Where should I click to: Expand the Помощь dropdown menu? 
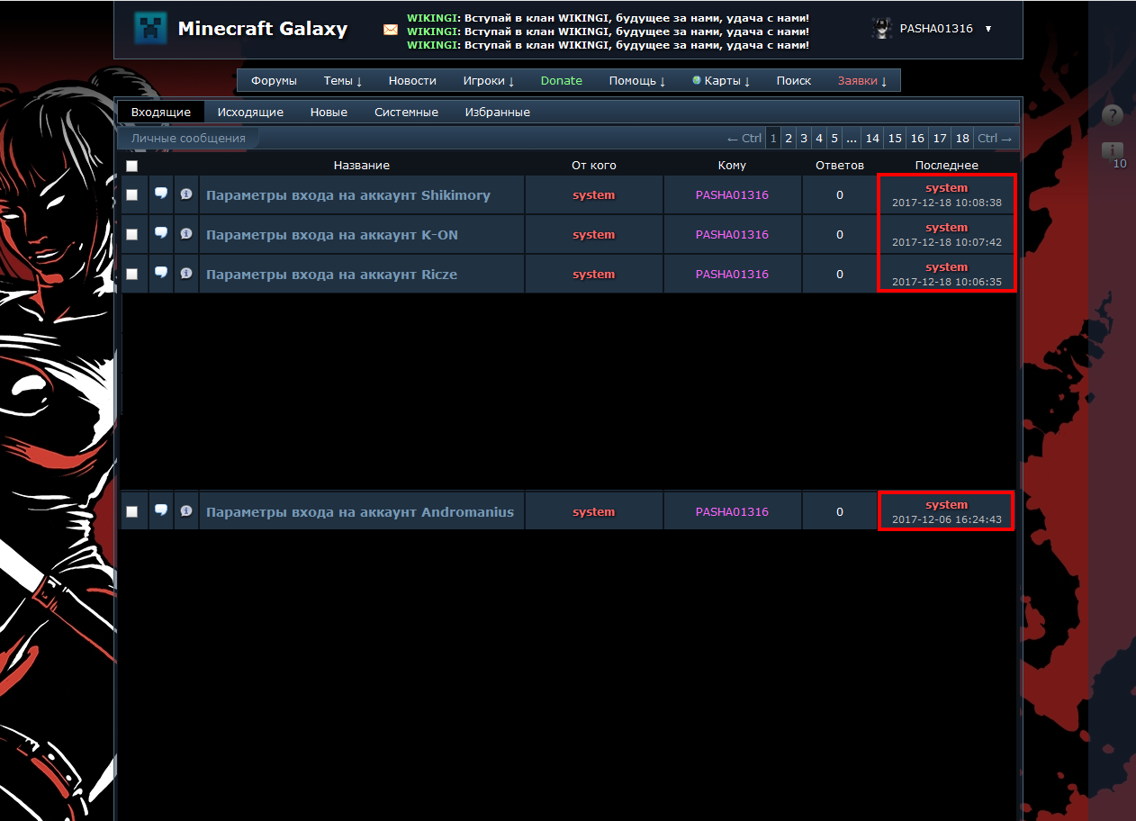637,81
